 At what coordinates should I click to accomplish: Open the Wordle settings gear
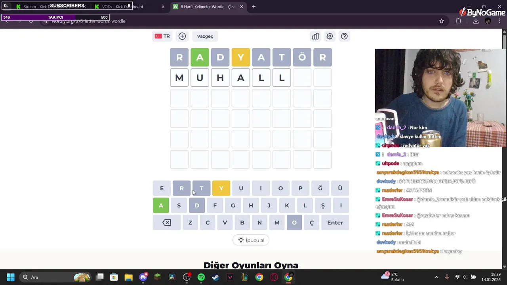pos(330,36)
